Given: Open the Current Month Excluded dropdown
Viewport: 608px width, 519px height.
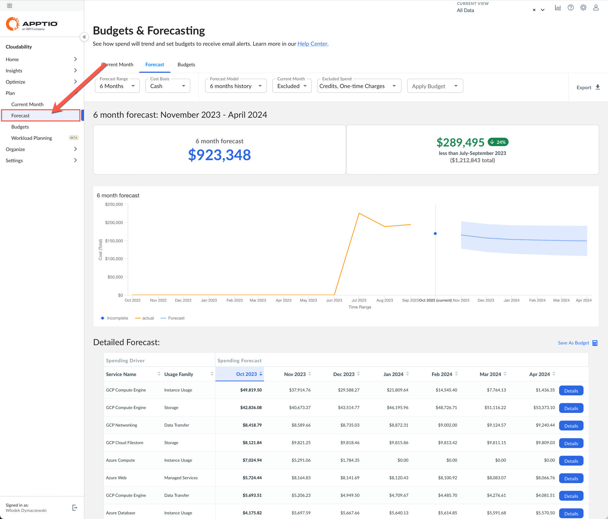Looking at the screenshot, I should pyautogui.click(x=292, y=86).
